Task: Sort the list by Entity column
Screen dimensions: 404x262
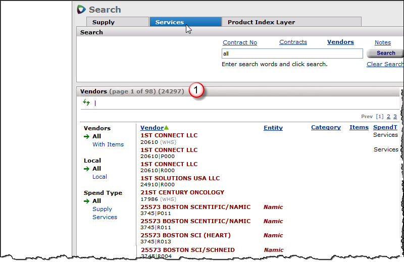Action: click(273, 128)
